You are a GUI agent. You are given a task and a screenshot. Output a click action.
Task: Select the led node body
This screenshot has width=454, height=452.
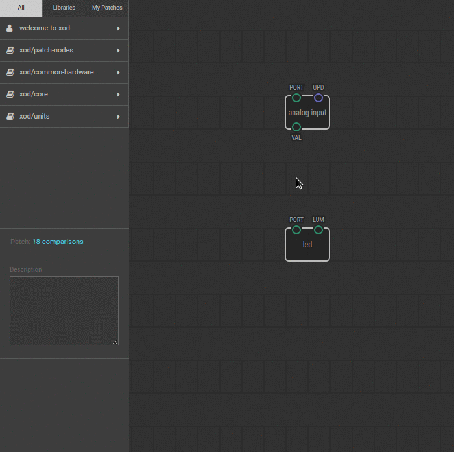pyautogui.click(x=307, y=247)
